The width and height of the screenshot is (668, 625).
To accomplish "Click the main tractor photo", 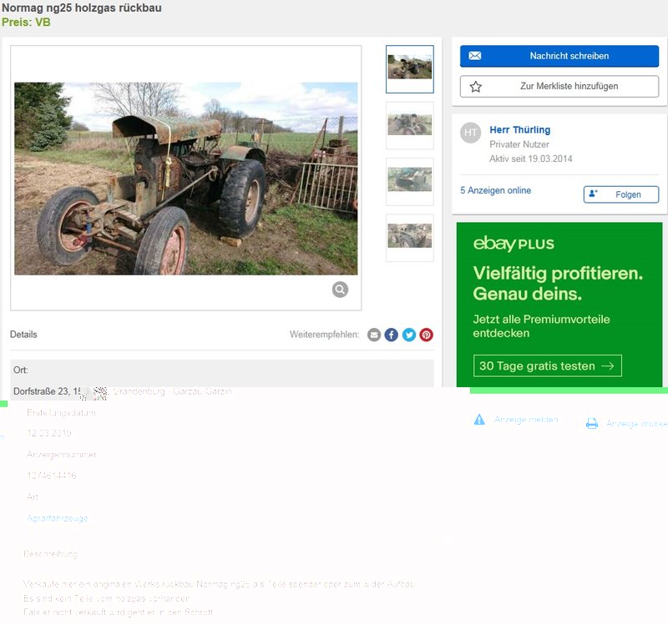I will (x=185, y=179).
